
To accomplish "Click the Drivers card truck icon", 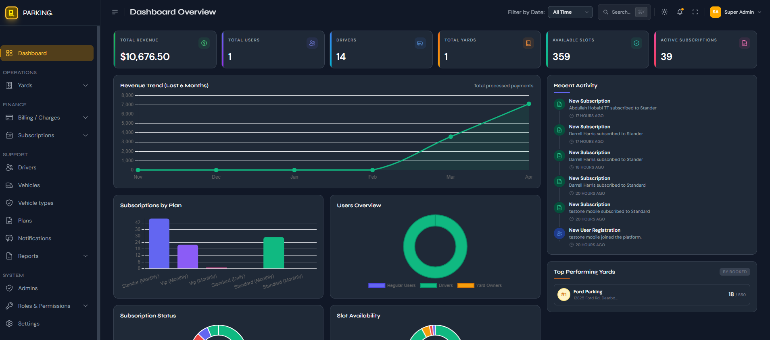I will (420, 43).
